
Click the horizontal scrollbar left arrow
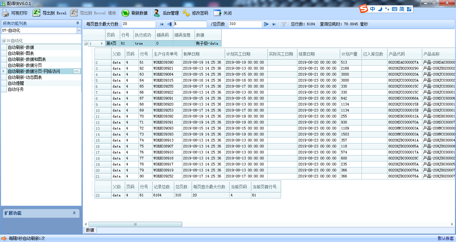[85, 224]
